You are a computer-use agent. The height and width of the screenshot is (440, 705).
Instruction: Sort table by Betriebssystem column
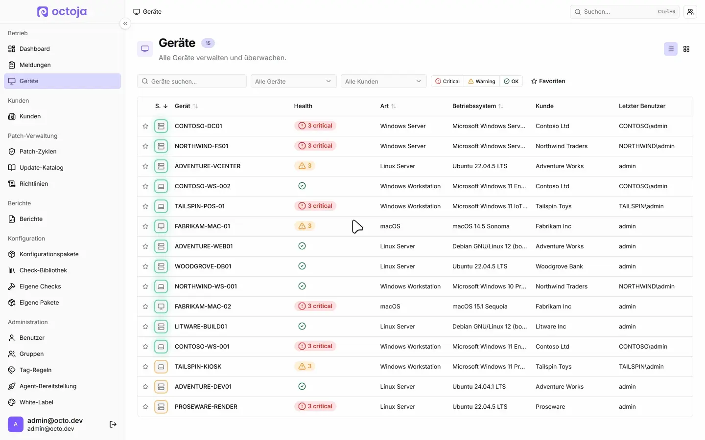tap(478, 106)
